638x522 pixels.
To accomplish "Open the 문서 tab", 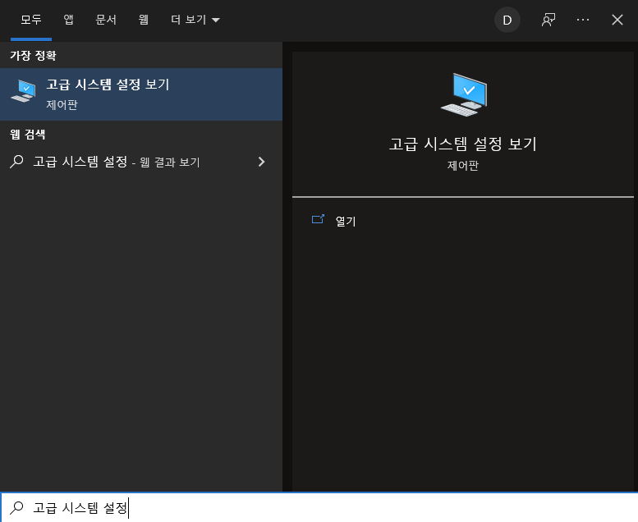I will (106, 20).
